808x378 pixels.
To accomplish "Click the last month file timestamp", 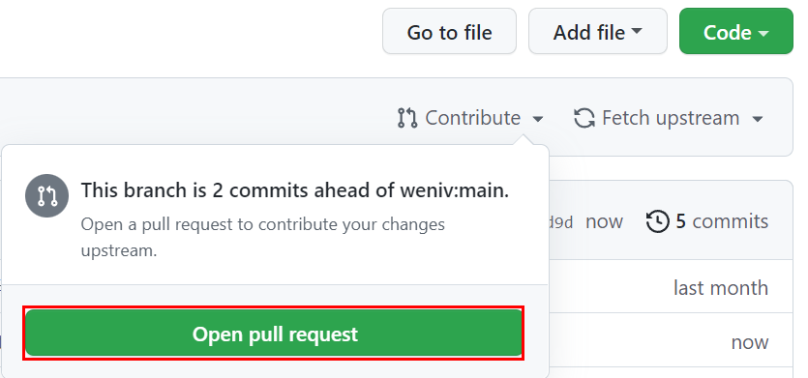I will click(720, 287).
